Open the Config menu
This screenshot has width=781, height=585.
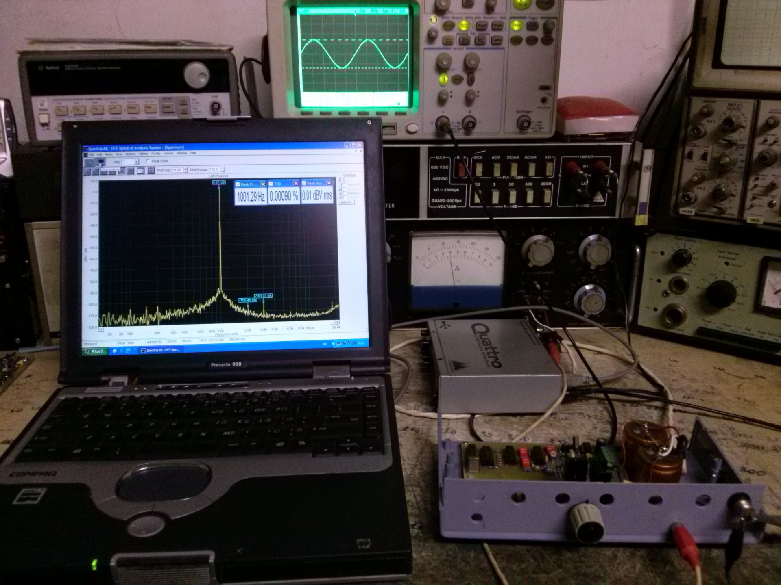(x=156, y=154)
